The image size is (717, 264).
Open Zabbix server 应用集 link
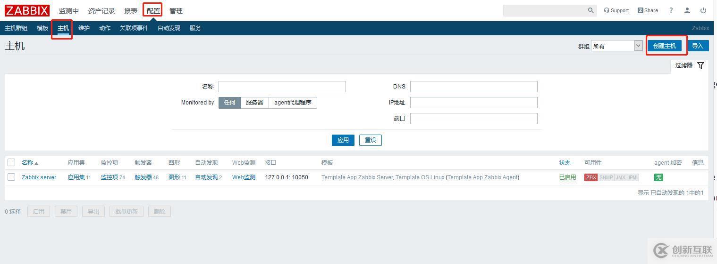tap(76, 177)
